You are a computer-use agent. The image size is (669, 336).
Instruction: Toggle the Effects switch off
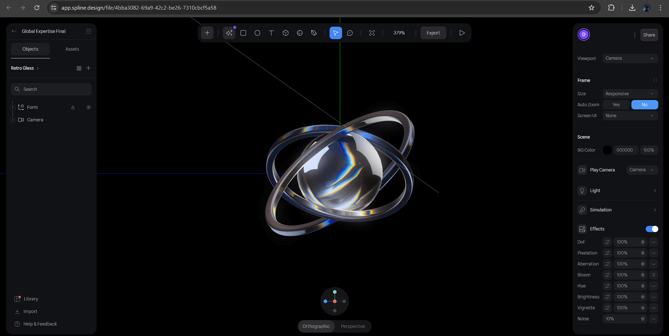point(652,229)
